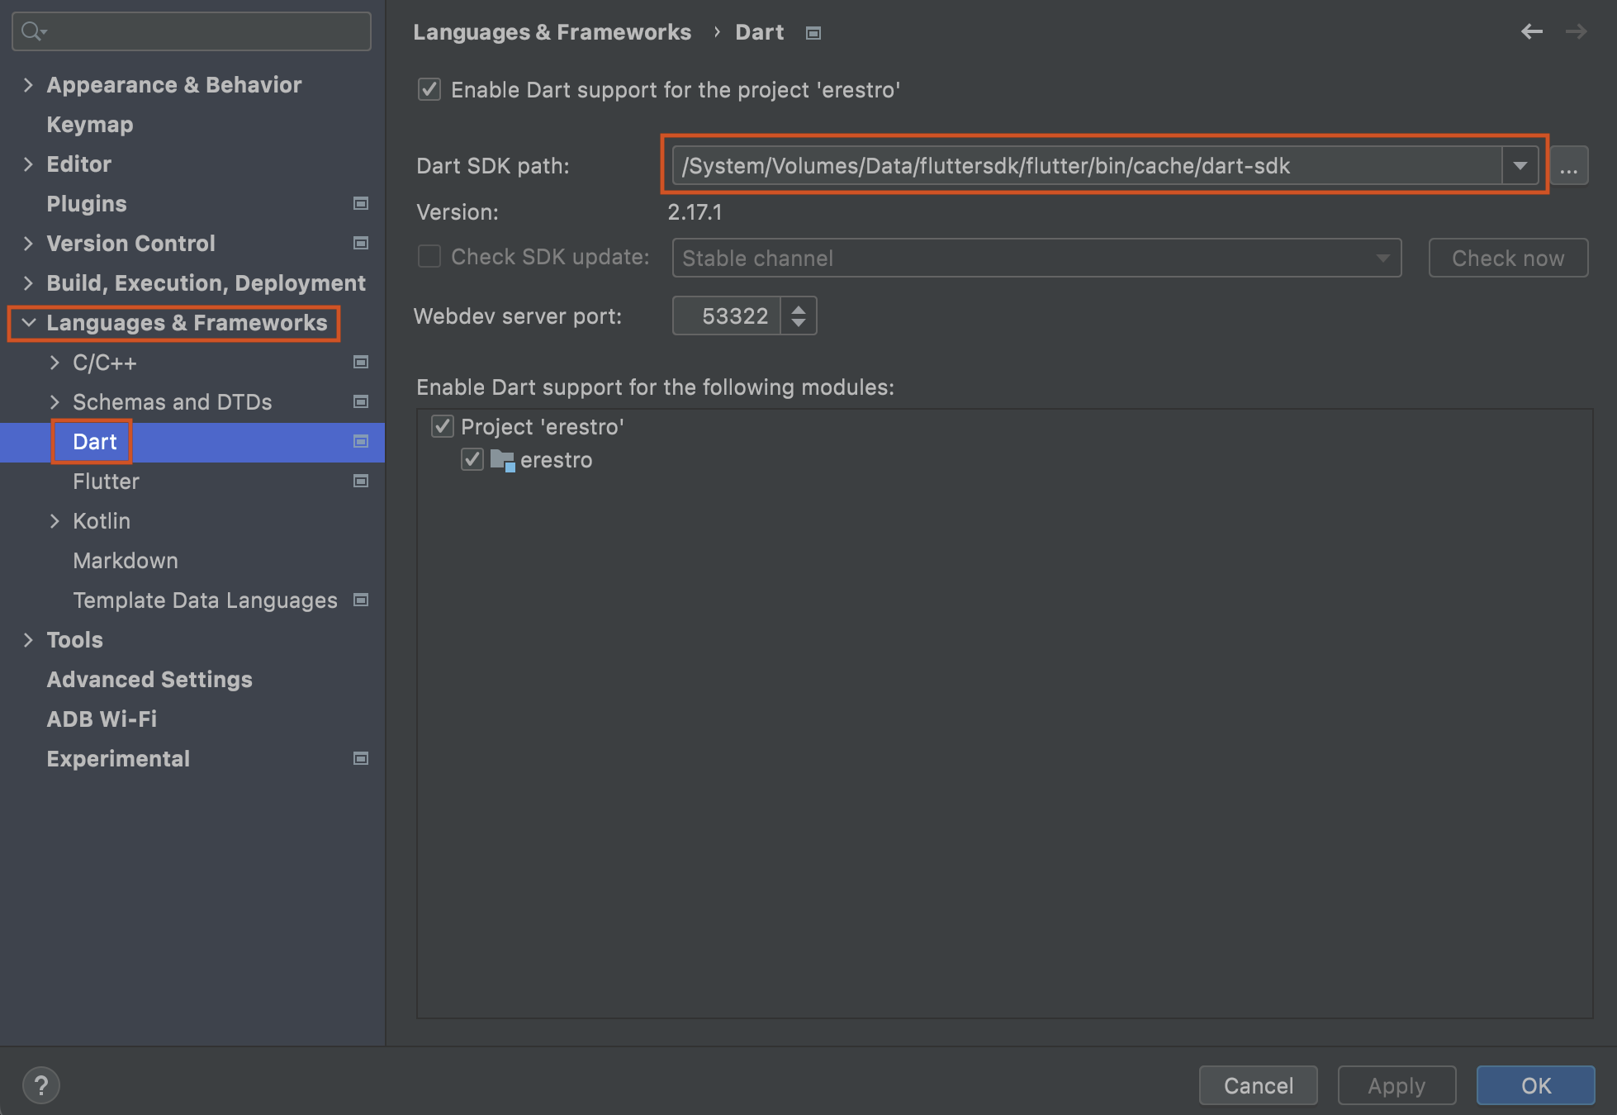This screenshot has width=1617, height=1115.
Task: Toggle Dart support for erestro module
Action: point(474,460)
